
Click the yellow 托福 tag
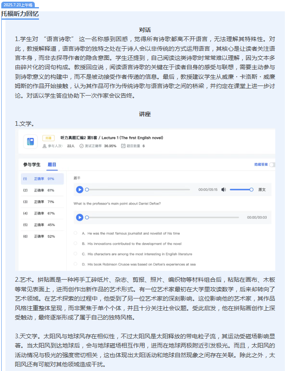coord(49,138)
